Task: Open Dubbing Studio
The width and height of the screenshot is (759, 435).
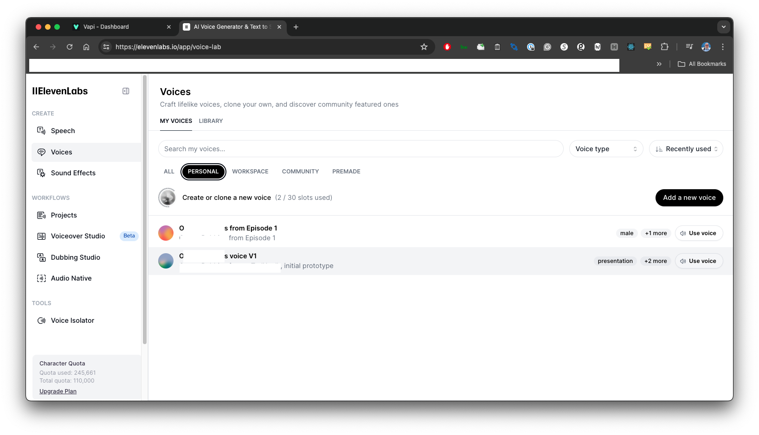Action: 86,257
